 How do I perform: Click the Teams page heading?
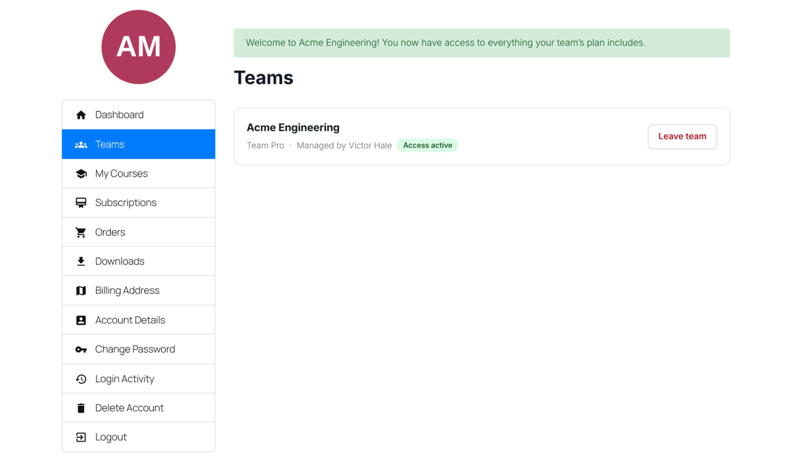click(x=263, y=78)
